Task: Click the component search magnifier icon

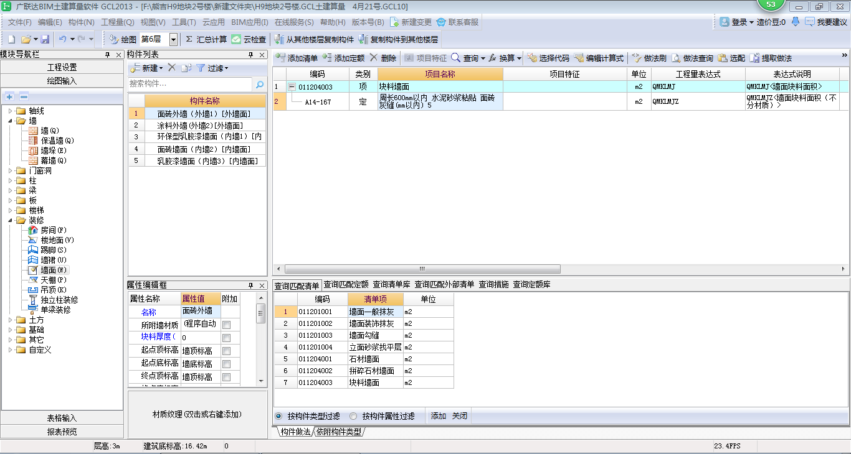Action: (x=260, y=84)
